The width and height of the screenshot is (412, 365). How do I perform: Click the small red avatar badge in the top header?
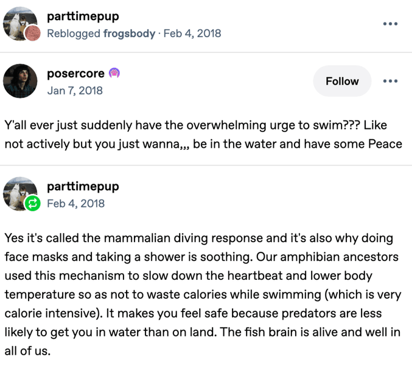pyautogui.click(x=34, y=34)
